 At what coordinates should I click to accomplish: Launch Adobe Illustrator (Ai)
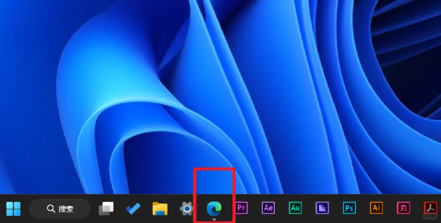(x=376, y=208)
